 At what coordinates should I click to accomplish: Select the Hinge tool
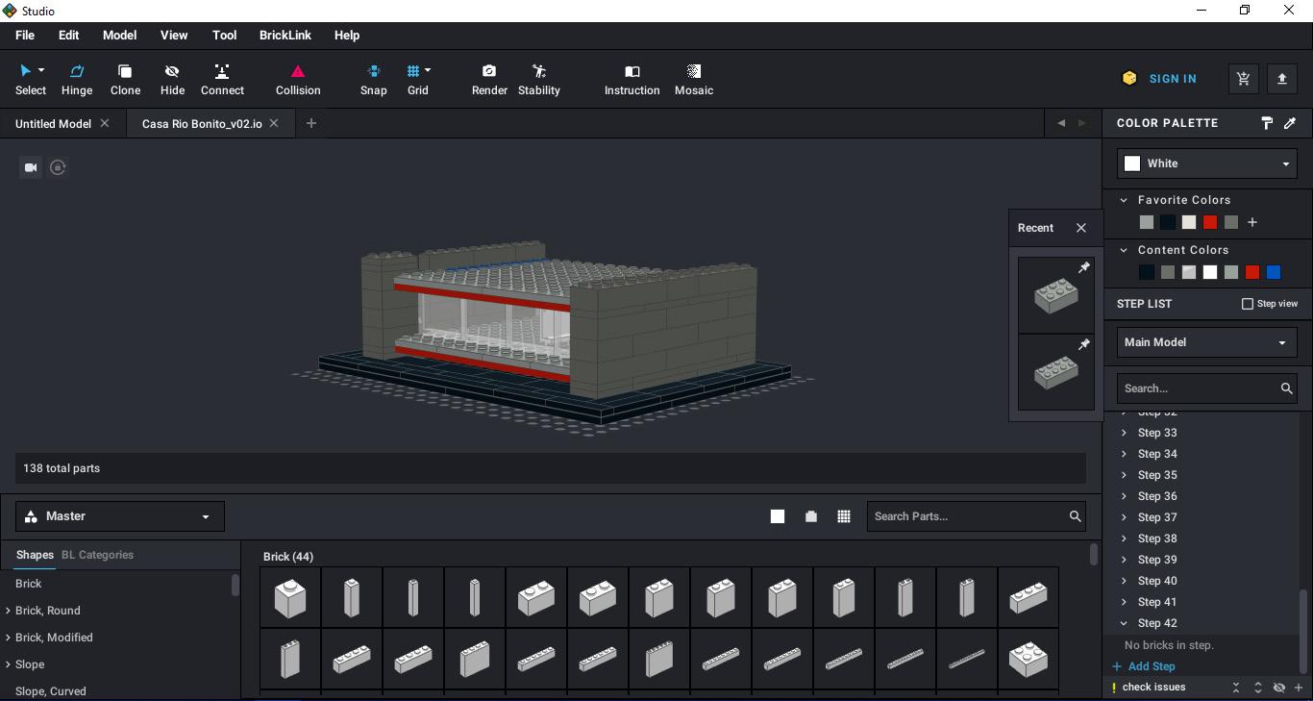tap(77, 79)
